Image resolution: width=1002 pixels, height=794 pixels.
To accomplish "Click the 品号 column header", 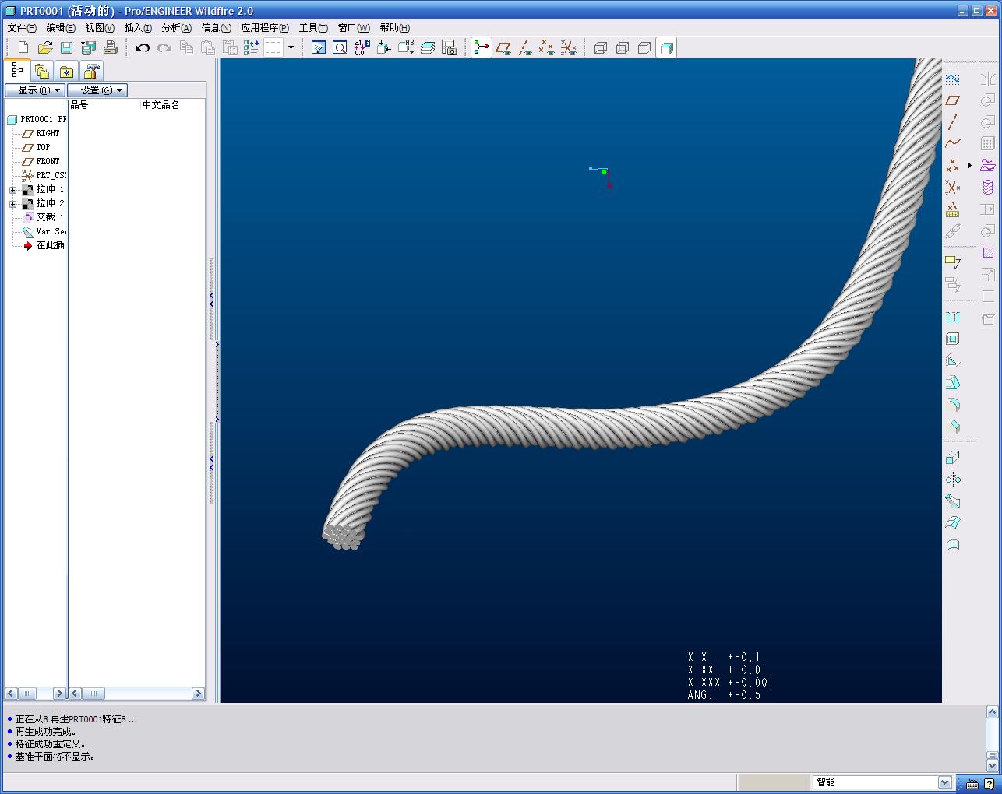I will coord(104,104).
